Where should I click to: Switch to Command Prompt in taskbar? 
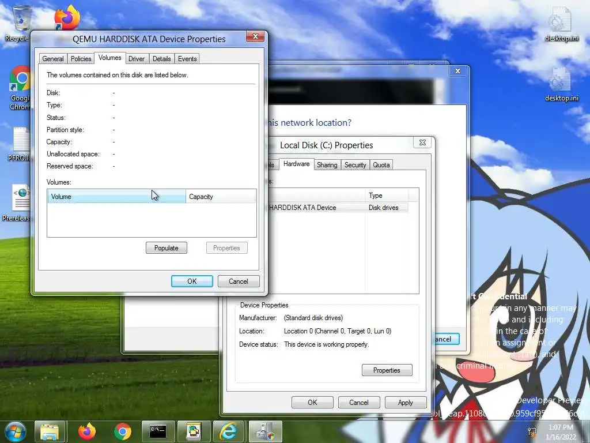coord(158,431)
